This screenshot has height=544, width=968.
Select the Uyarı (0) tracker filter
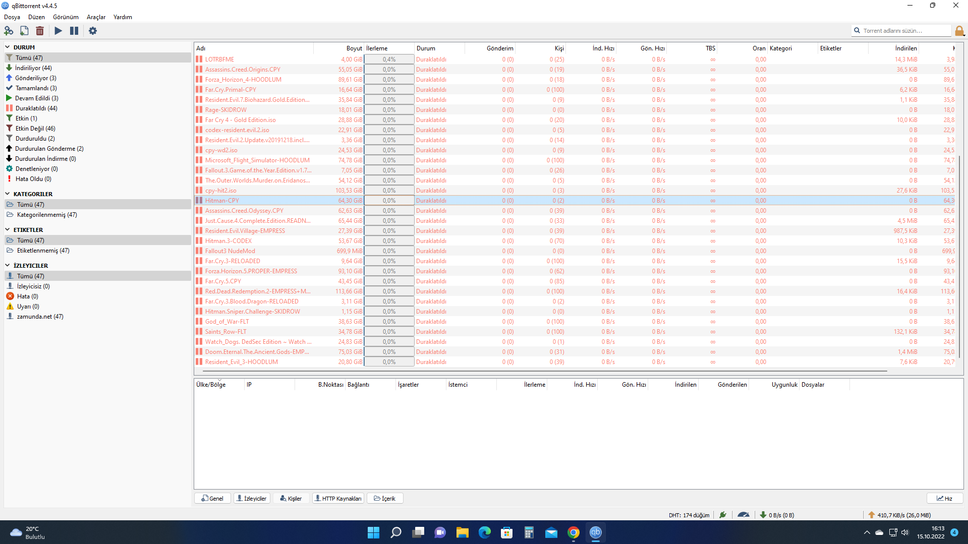tap(98, 307)
